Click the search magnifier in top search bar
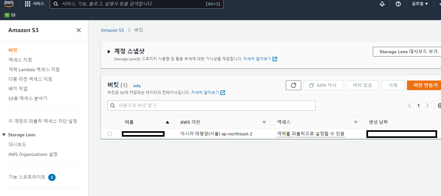Screen dimensions: 441x196 [x=56, y=4]
